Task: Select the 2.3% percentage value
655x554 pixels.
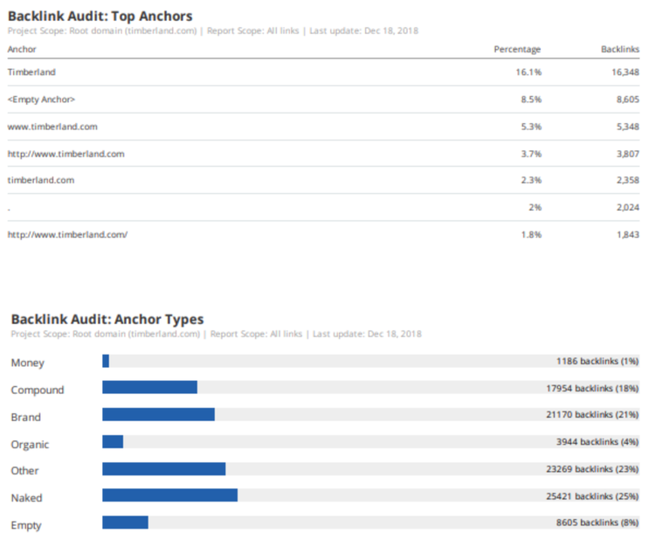Action: click(x=531, y=180)
